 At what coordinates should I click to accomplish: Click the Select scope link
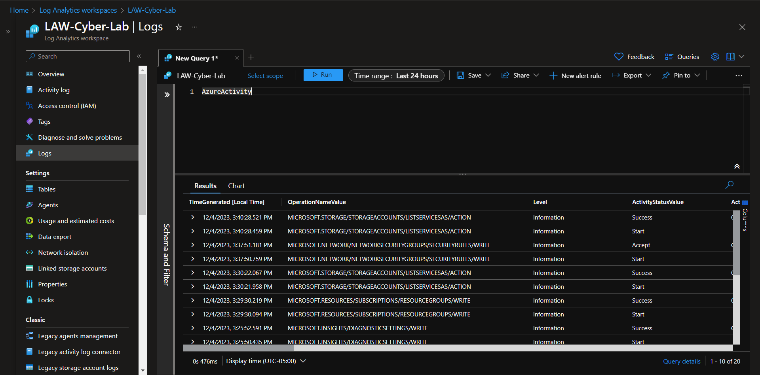[x=265, y=76]
